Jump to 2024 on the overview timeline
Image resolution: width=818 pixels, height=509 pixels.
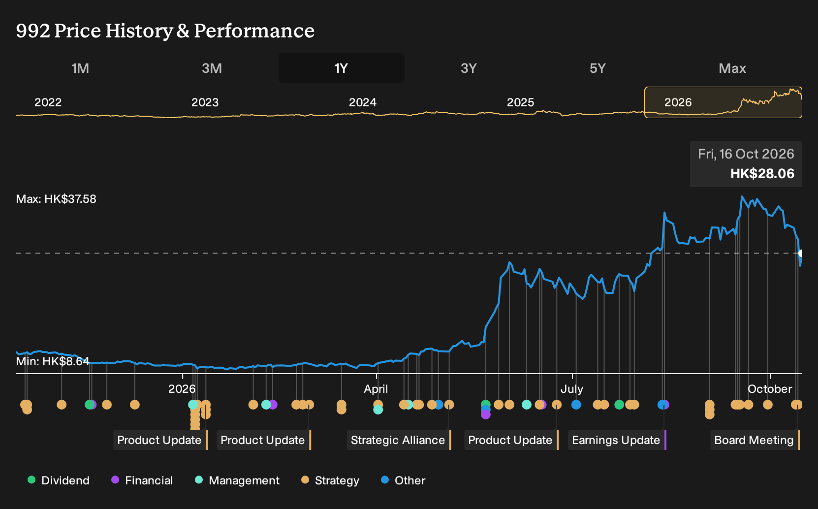coord(363,102)
